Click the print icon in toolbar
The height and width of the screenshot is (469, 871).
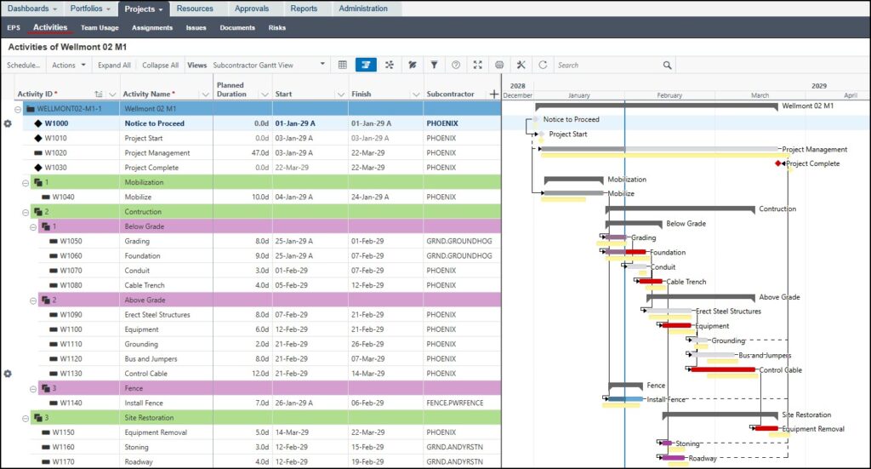[x=499, y=65]
